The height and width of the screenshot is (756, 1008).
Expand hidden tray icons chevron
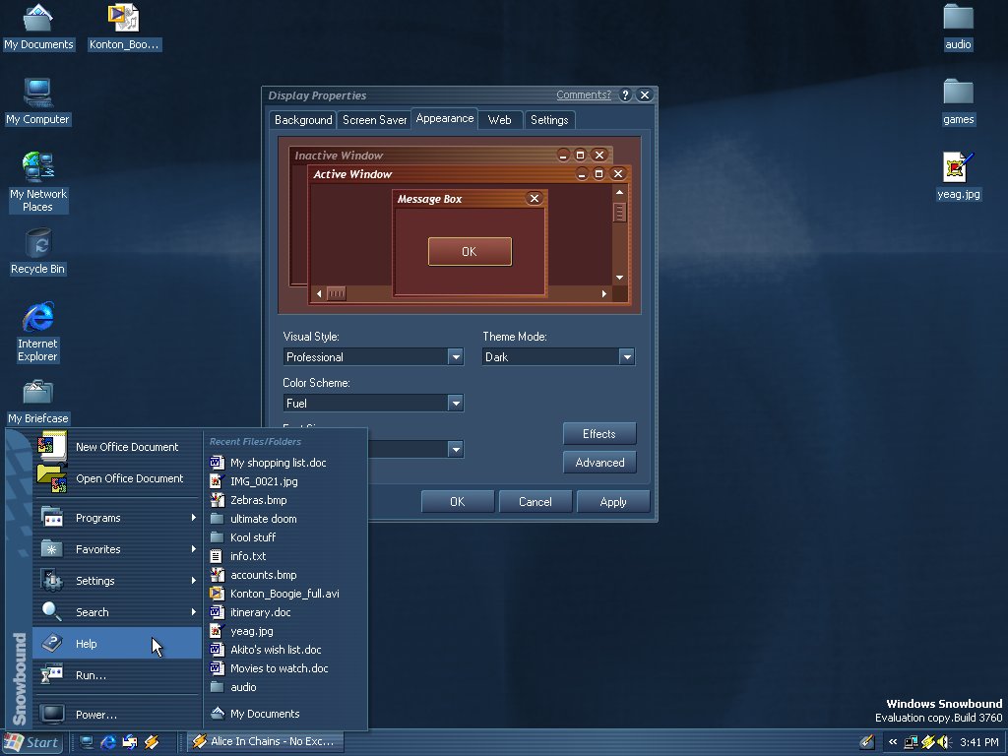[893, 742]
